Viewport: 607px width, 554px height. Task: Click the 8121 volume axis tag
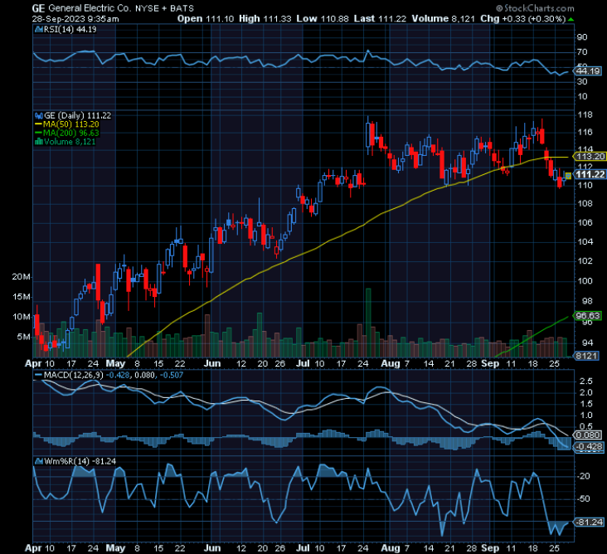(x=586, y=356)
